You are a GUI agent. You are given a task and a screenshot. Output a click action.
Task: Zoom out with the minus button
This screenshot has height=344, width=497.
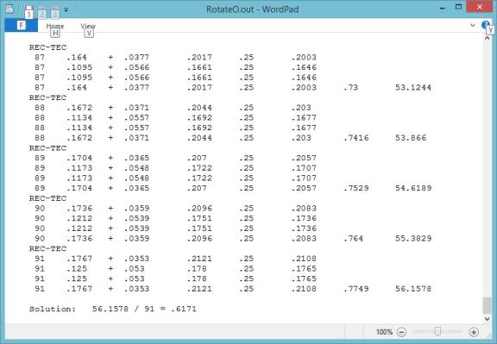tap(401, 332)
